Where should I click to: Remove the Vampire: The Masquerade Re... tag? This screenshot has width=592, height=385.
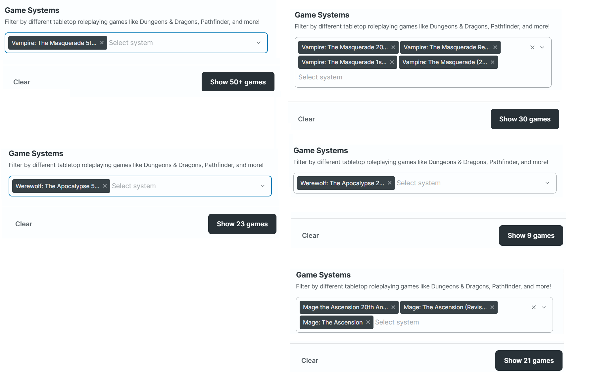[x=495, y=47]
